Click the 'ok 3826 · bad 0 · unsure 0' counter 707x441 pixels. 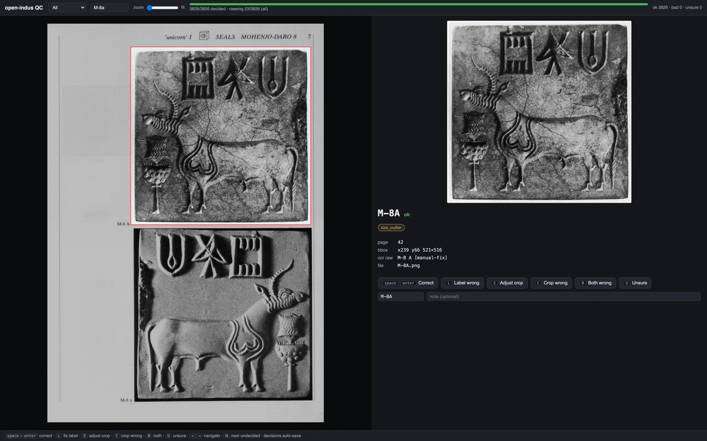[677, 7]
